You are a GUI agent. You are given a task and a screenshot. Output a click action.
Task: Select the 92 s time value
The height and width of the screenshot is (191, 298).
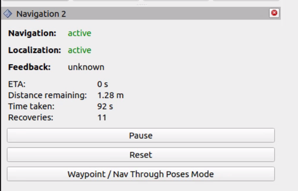(x=105, y=106)
